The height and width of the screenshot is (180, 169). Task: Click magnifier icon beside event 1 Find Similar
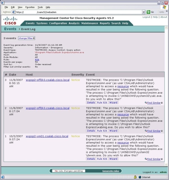pyautogui.click(x=146, y=159)
